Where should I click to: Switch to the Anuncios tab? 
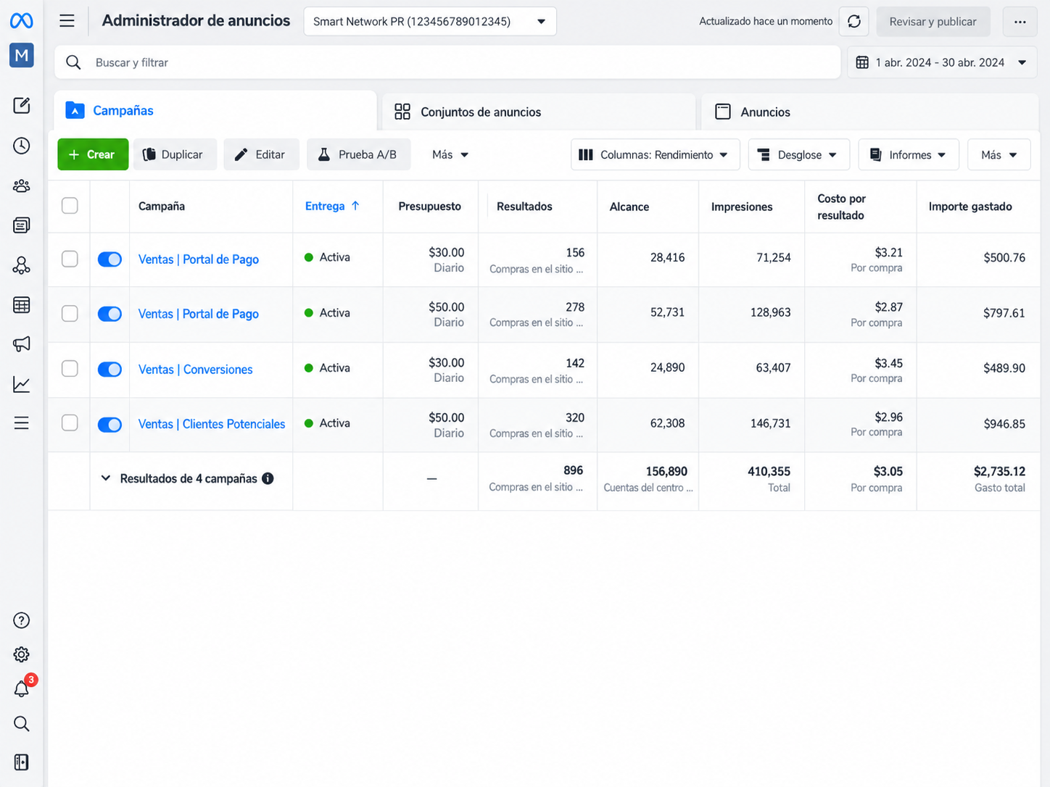tap(869, 112)
